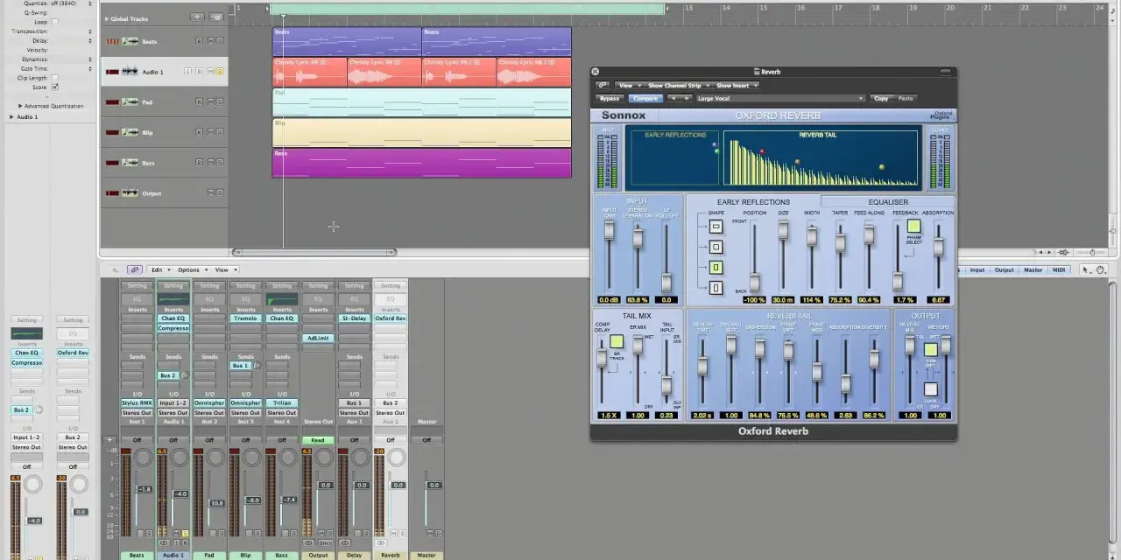This screenshot has width=1121, height=560.
Task: Click the Bass track icon
Action: click(130, 163)
